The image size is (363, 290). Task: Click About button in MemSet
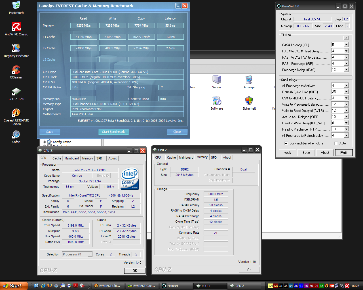pyautogui.click(x=325, y=153)
